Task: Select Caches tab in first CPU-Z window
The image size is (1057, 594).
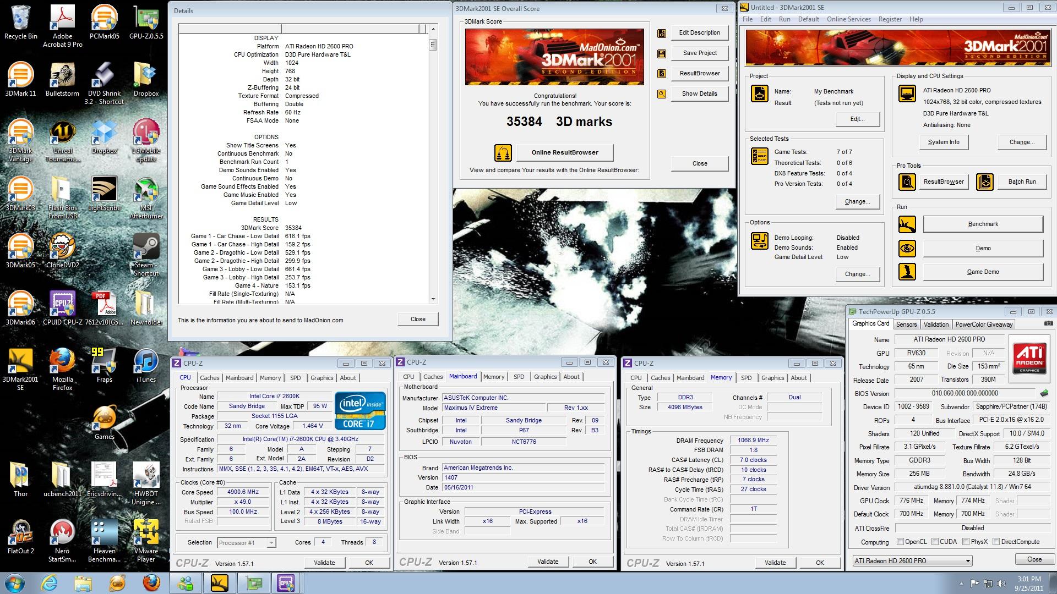Action: tap(209, 378)
